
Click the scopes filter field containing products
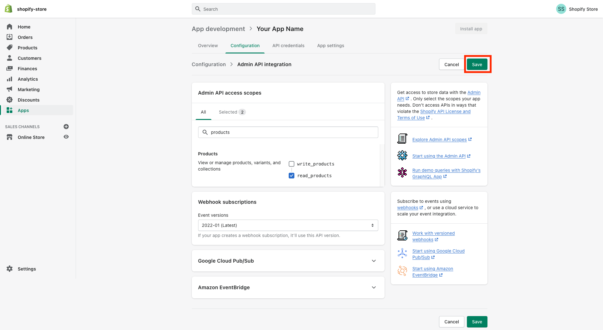point(288,132)
